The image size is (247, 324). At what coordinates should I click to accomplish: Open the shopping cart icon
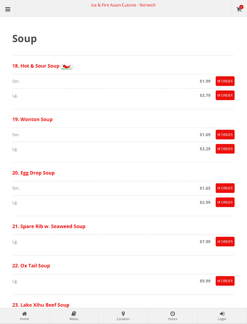coord(239,9)
